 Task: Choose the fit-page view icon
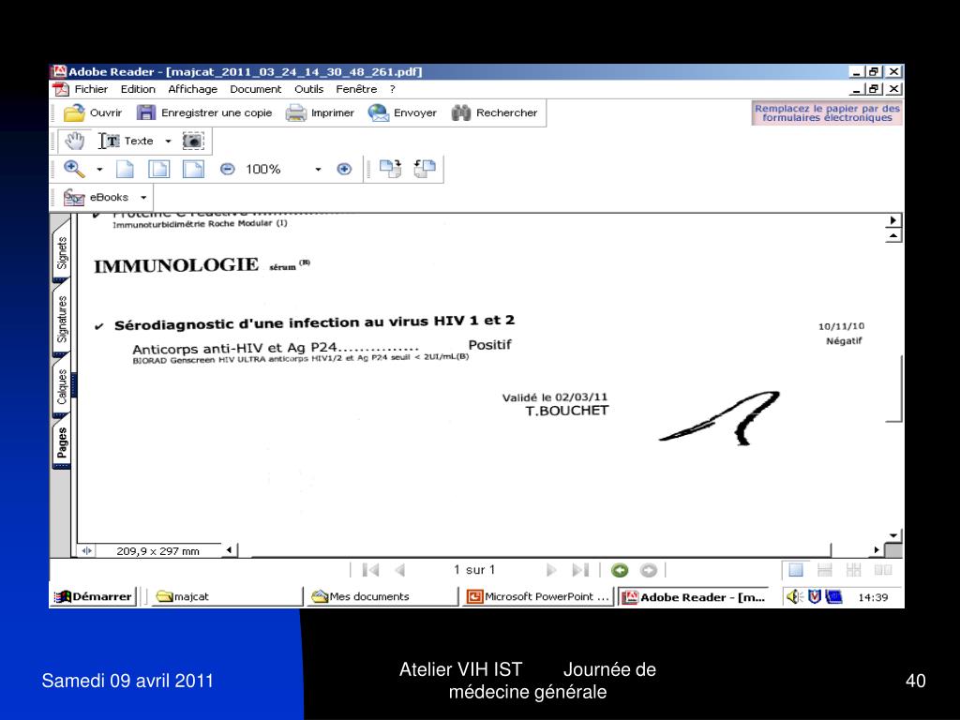click(x=159, y=169)
